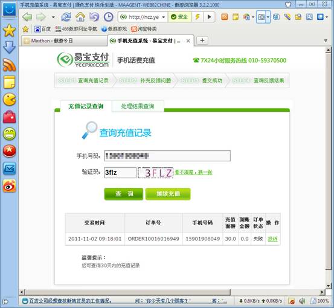Click the red circle star sidebar icon
This screenshot has width=334, height=308.
[9, 151]
